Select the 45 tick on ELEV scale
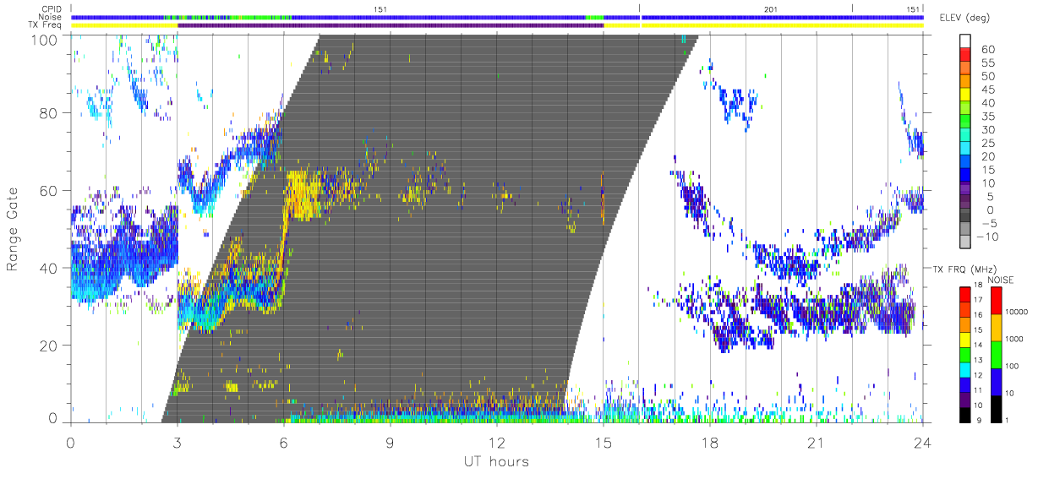Viewport: 1038px width, 479px height. pos(987,90)
